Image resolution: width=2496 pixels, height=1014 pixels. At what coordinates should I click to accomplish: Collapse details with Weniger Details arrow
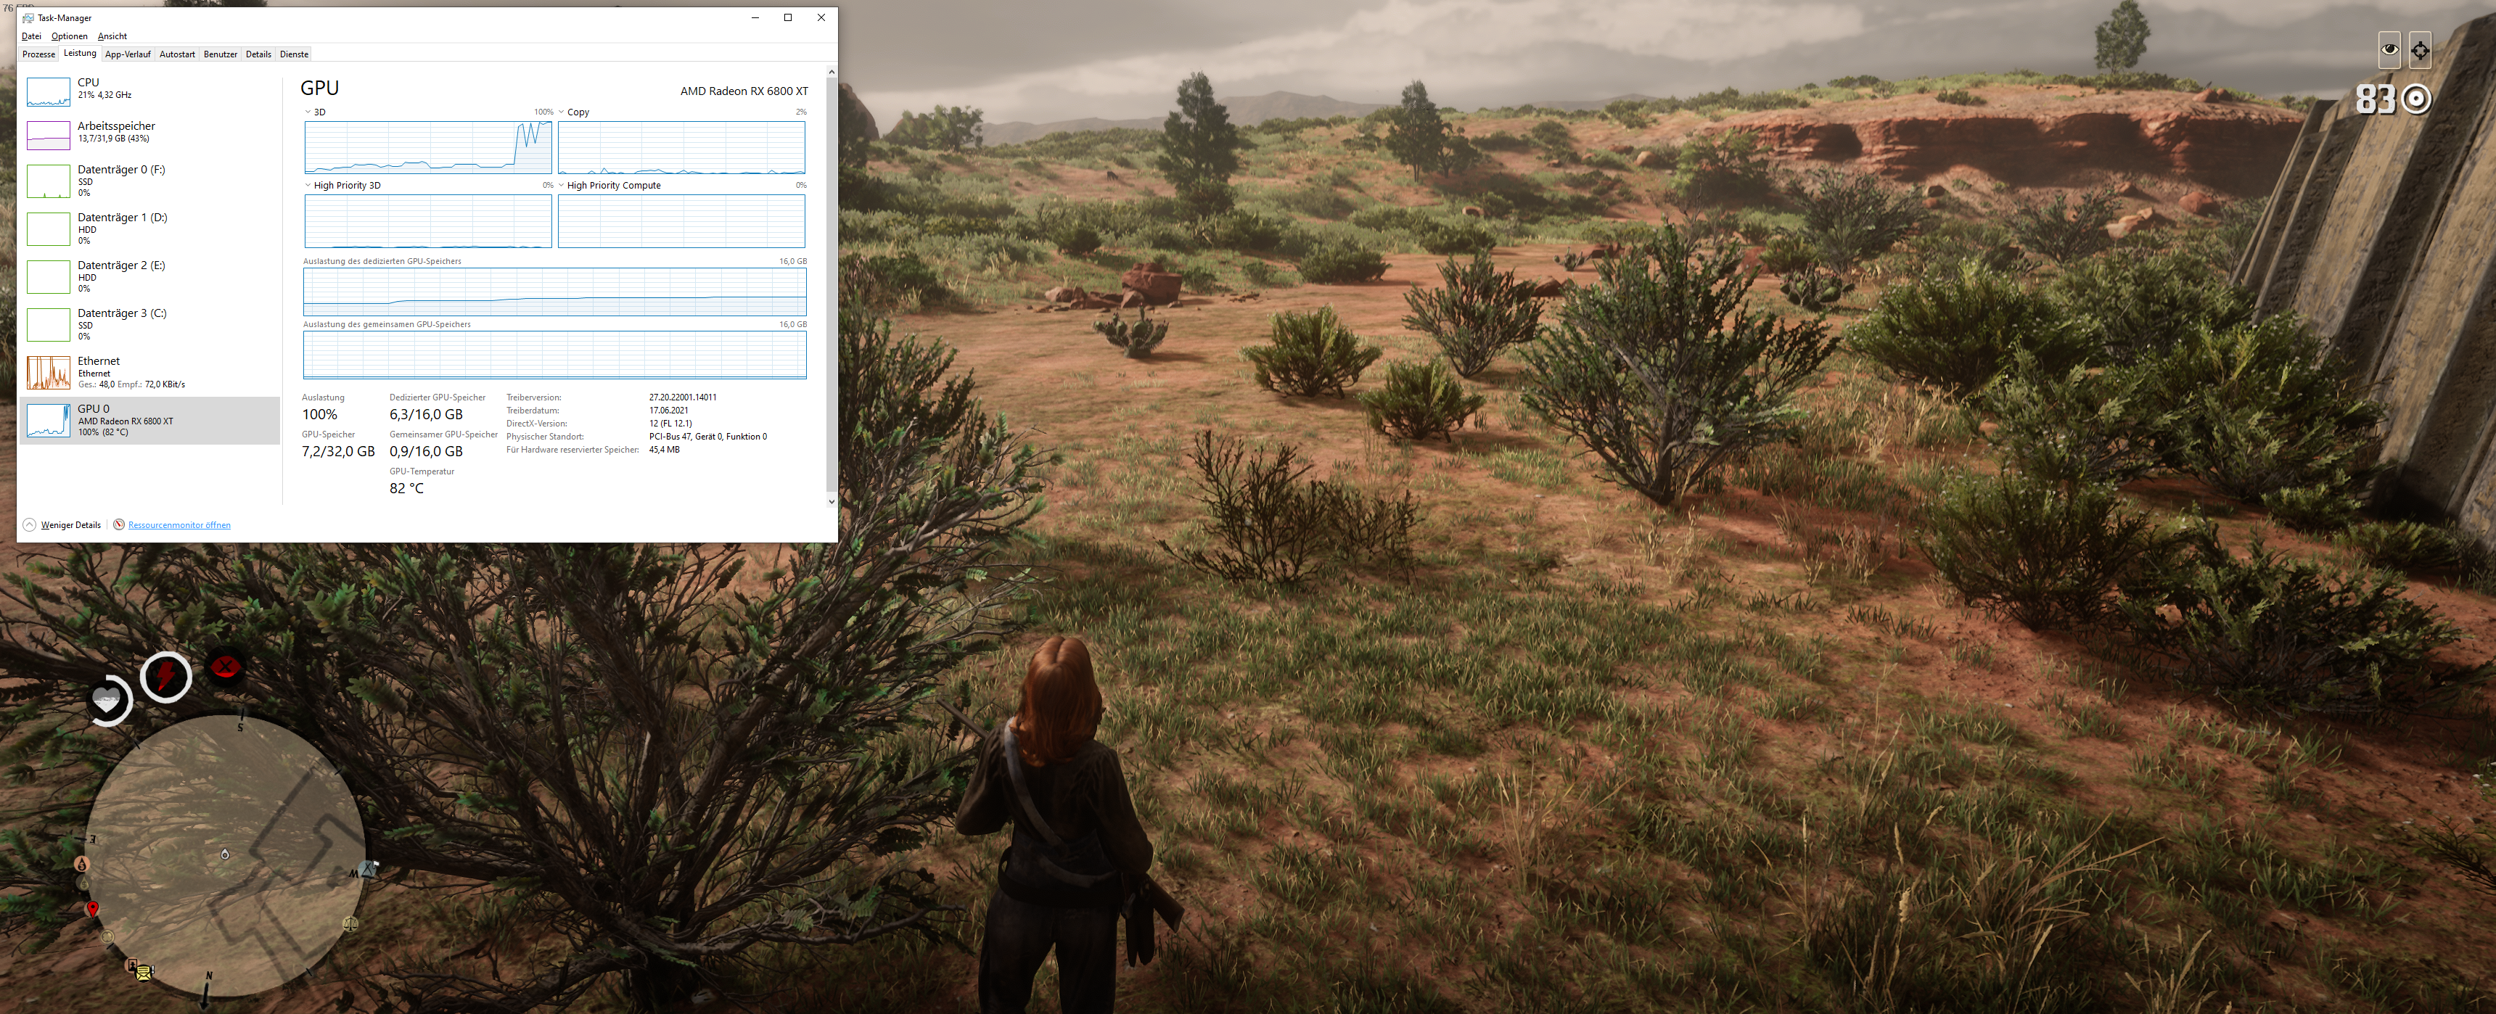pos(29,525)
